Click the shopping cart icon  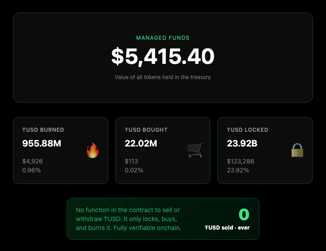tap(195, 150)
